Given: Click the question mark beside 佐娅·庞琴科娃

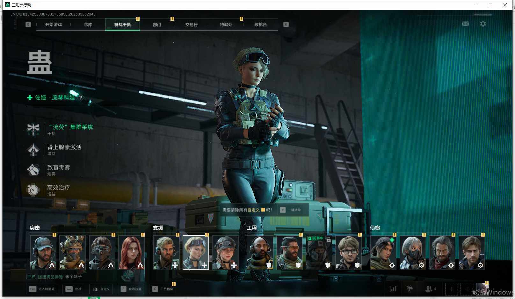Looking at the screenshot, I should [81, 97].
